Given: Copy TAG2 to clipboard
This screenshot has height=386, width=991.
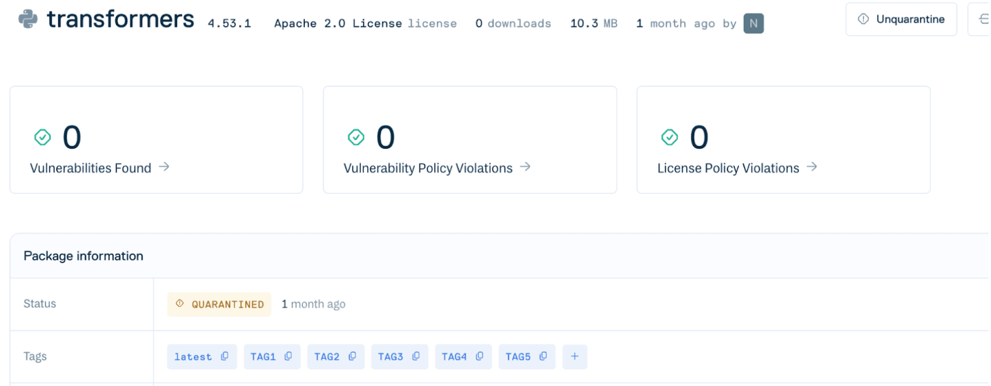Looking at the screenshot, I should point(352,356).
